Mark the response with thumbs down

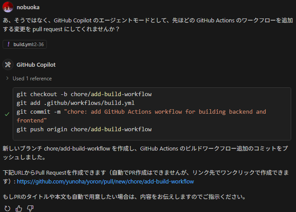pos(30,208)
